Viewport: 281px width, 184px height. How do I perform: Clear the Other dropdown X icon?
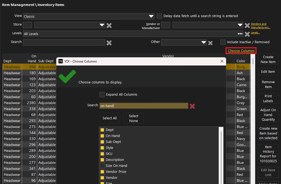[211, 43]
